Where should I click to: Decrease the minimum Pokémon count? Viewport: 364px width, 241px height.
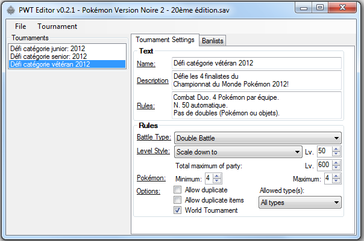217,181
